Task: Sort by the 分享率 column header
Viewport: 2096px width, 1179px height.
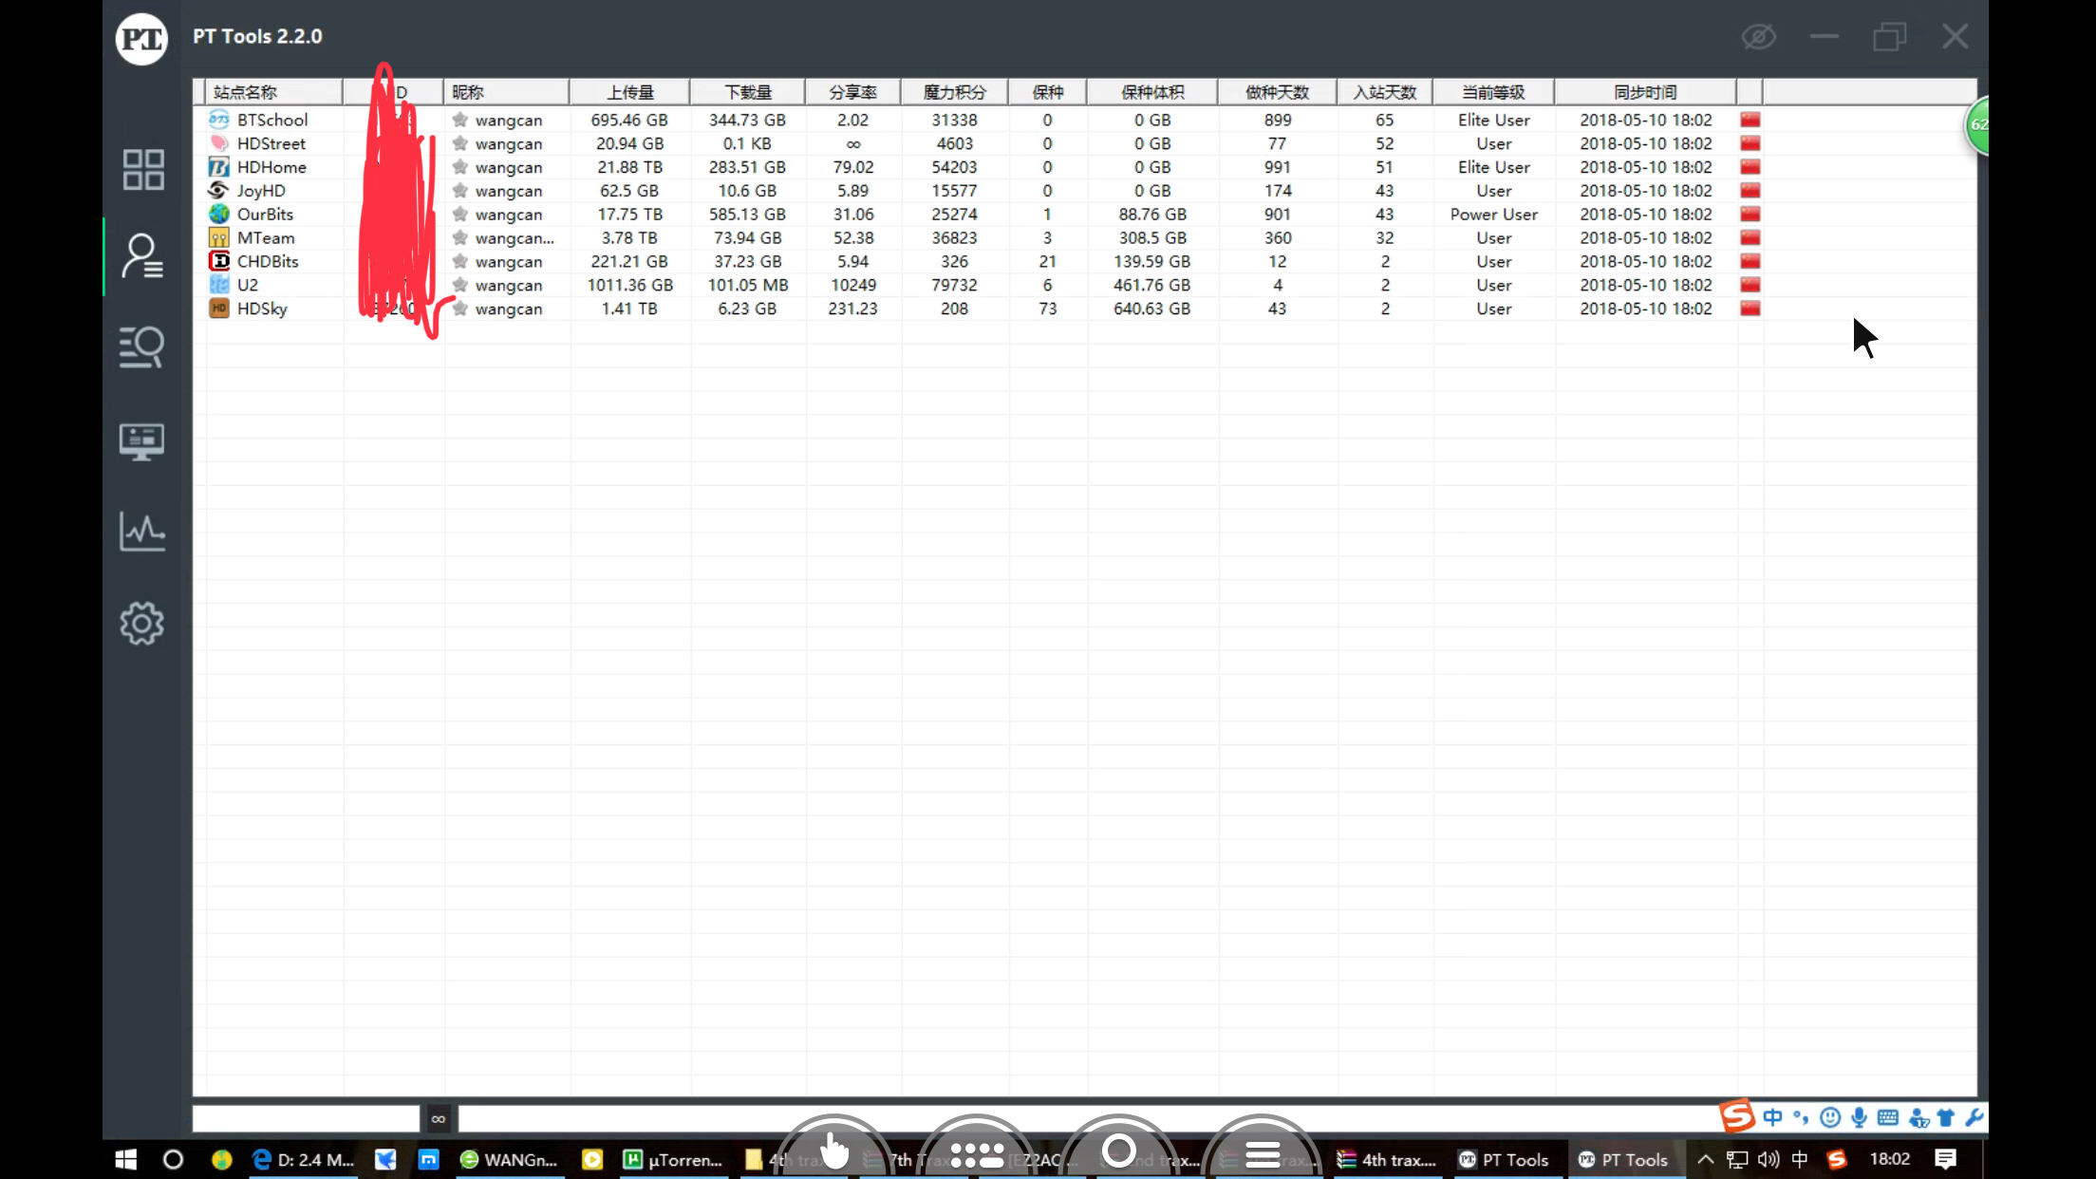Action: point(851,92)
